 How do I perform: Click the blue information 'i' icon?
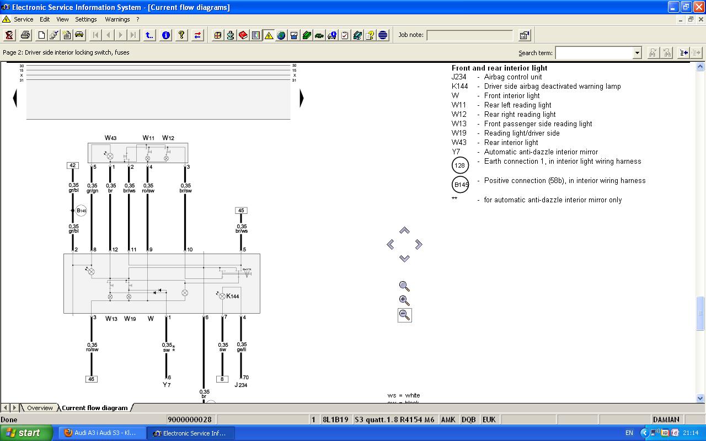165,35
